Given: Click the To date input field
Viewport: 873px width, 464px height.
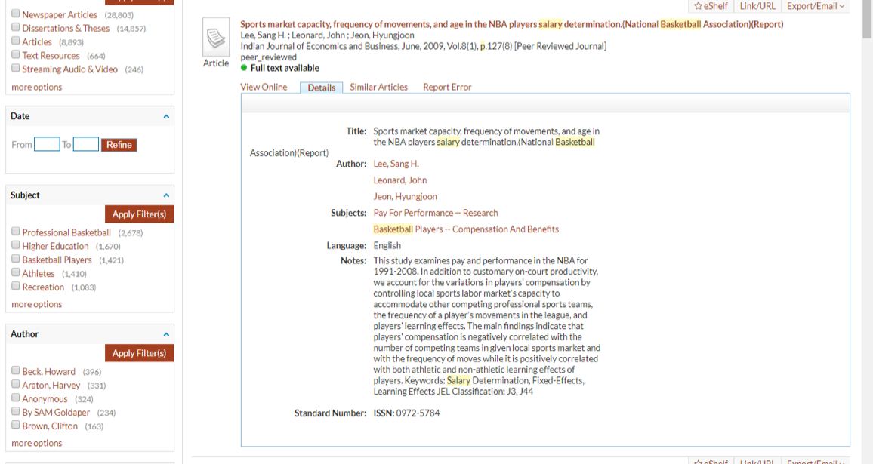Looking at the screenshot, I should click(x=85, y=144).
